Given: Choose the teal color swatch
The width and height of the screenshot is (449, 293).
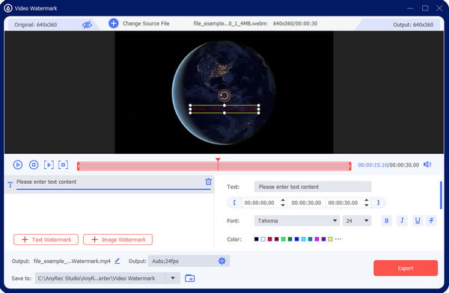Looking at the screenshot, I should point(310,239).
